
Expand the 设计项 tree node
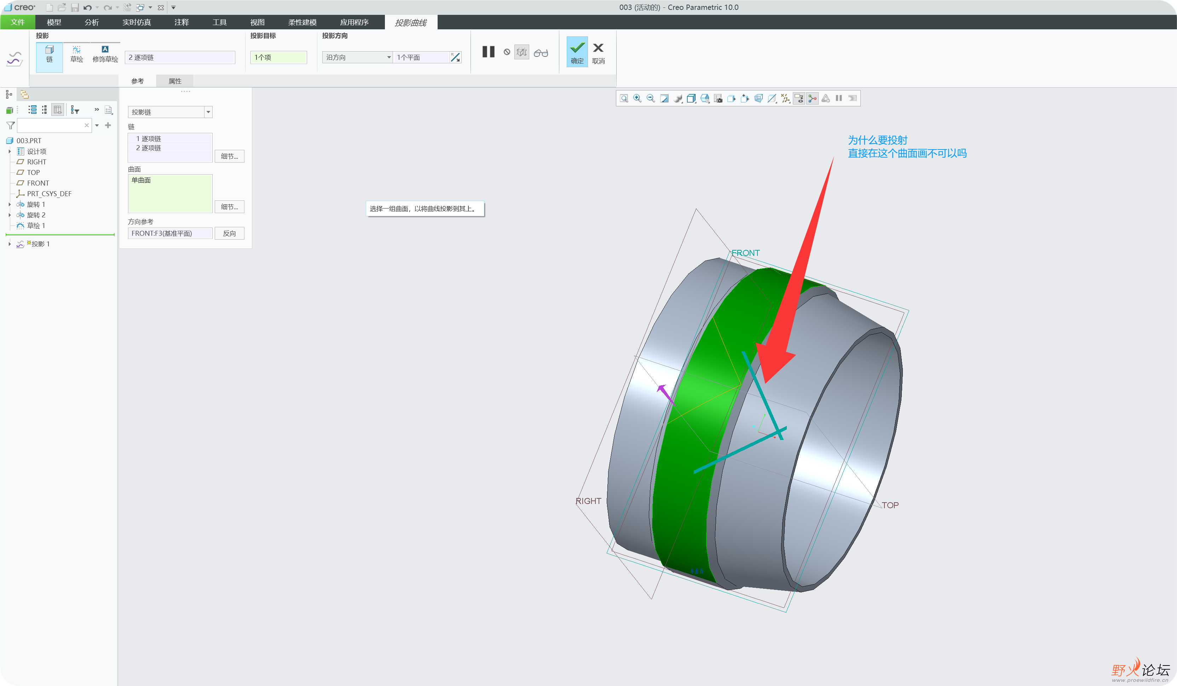(x=9, y=151)
